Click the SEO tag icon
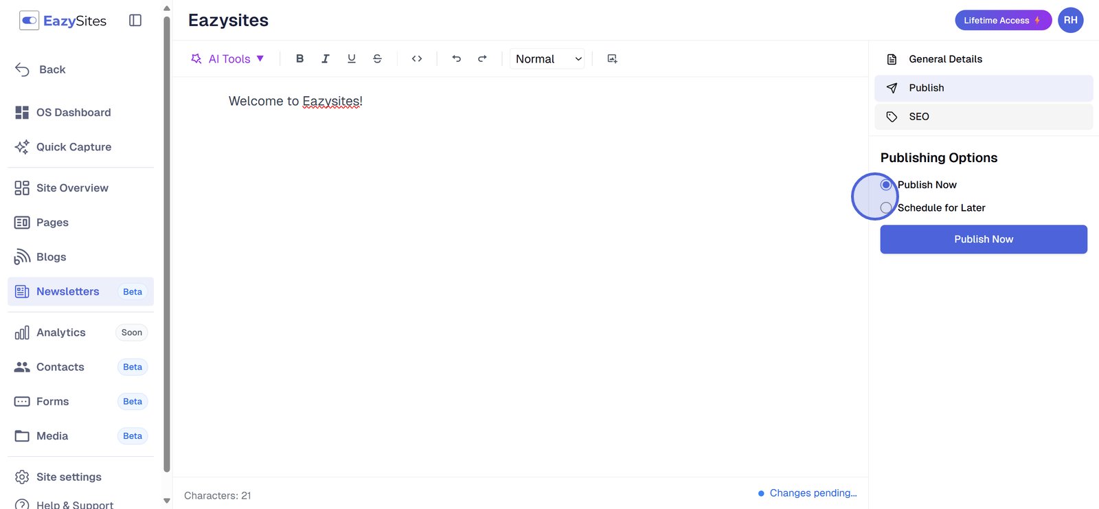The width and height of the screenshot is (1099, 509). point(892,117)
